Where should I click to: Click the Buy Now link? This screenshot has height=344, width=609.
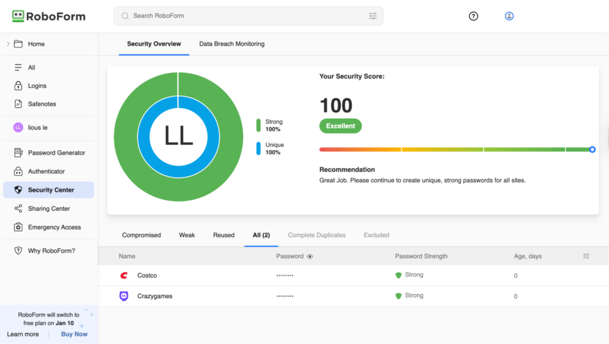coord(74,334)
